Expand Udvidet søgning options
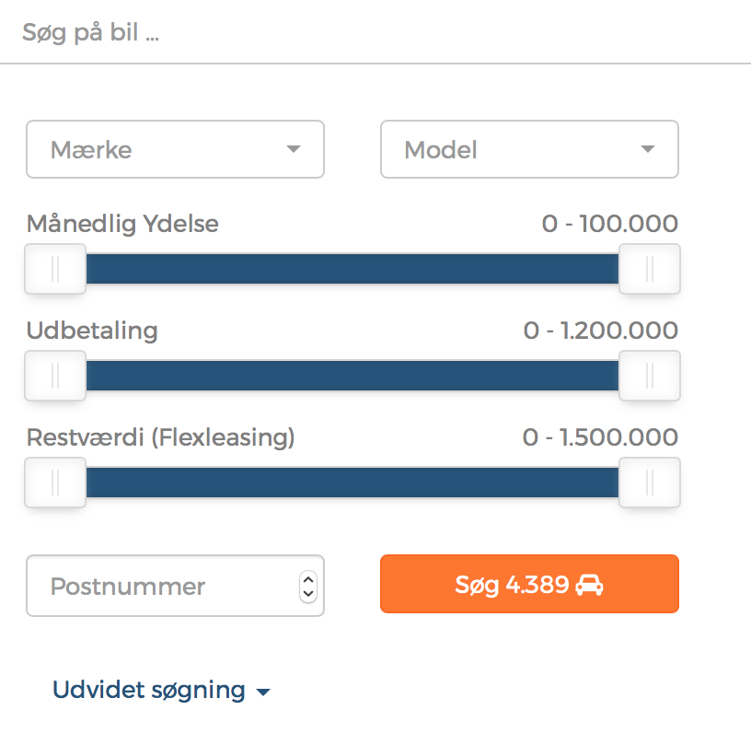 pyautogui.click(x=149, y=691)
